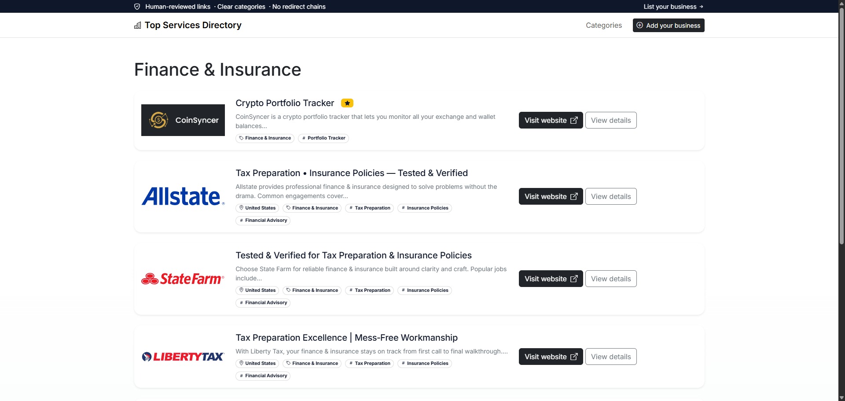Viewport: 845px width, 401px height.
Task: View details of the Liberty Tax listing
Action: coord(610,357)
